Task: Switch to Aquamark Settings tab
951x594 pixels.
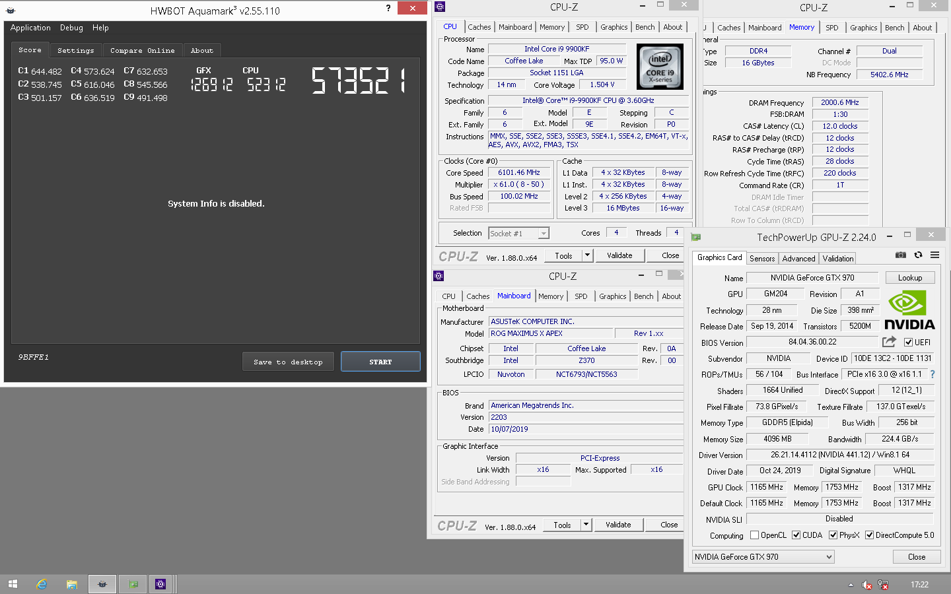Action: (x=75, y=51)
